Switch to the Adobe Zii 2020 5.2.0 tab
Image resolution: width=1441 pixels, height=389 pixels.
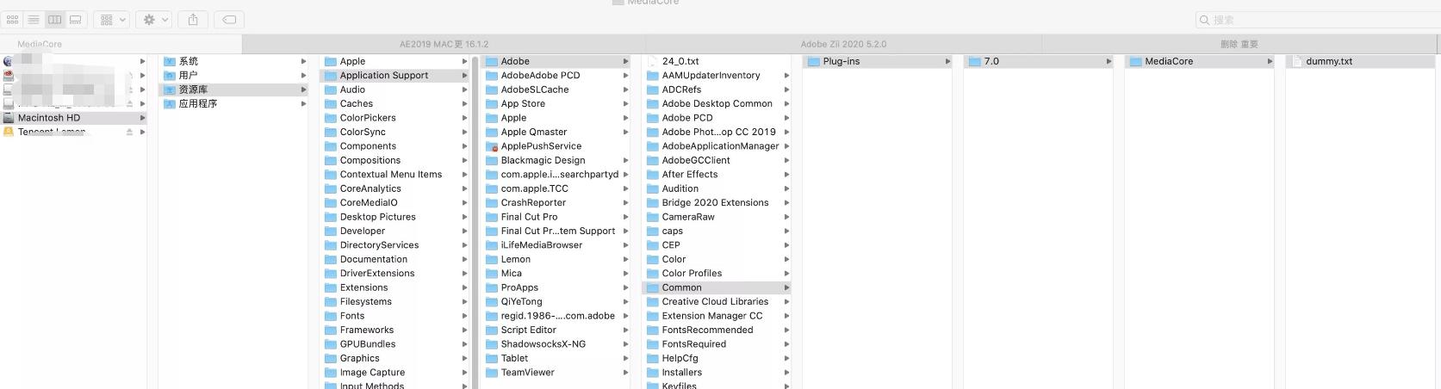pyautogui.click(x=842, y=44)
